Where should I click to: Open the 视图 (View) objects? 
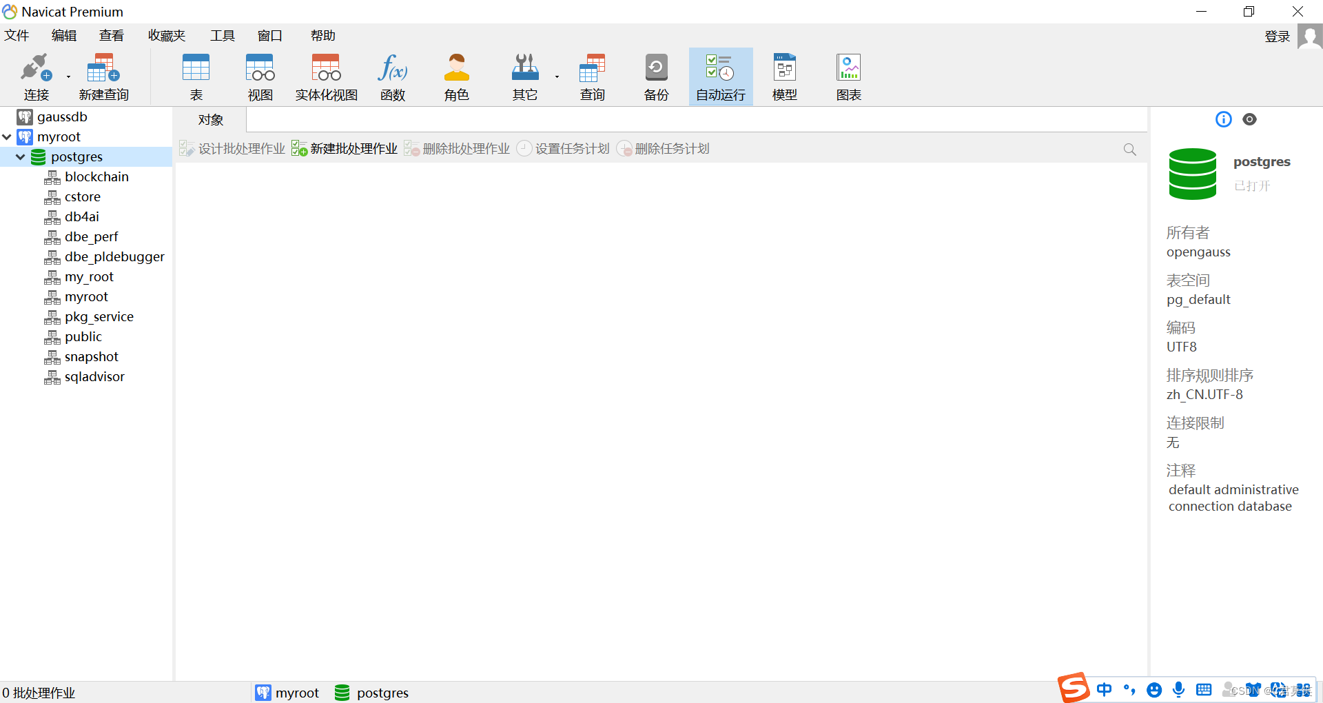pos(260,77)
